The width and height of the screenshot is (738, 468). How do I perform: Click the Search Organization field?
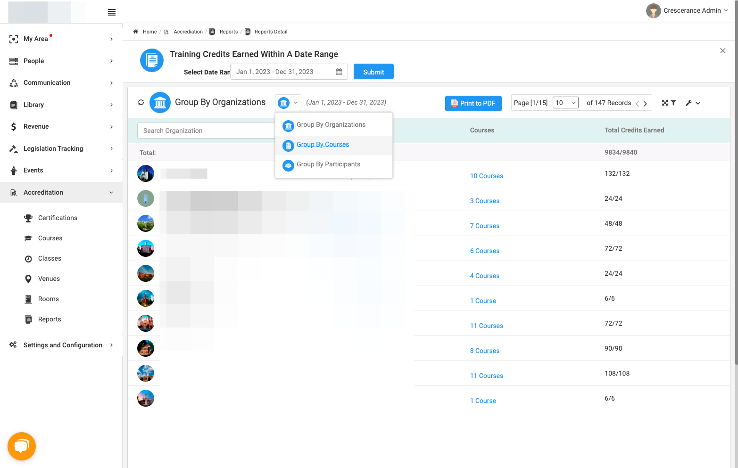pyautogui.click(x=206, y=131)
